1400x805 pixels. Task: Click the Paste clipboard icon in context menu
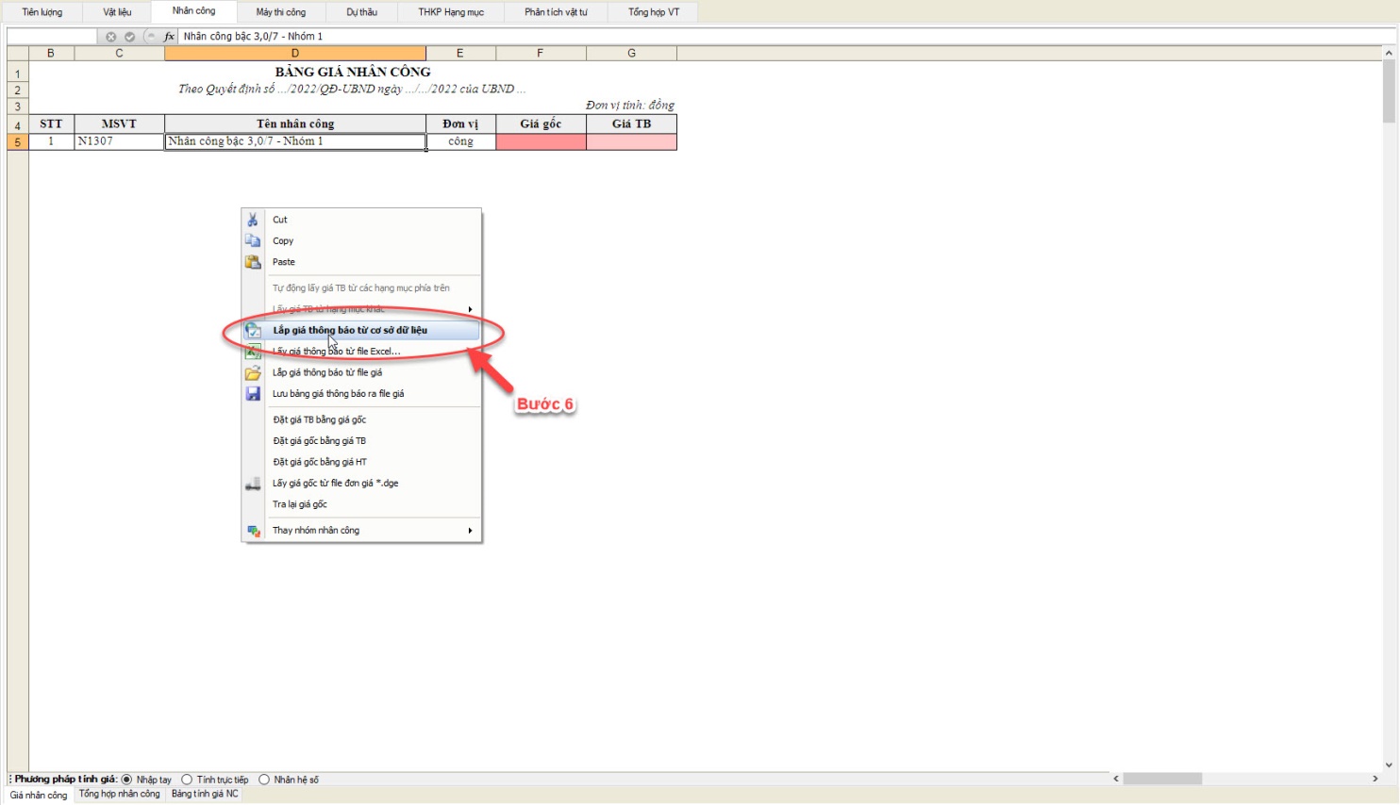(253, 262)
